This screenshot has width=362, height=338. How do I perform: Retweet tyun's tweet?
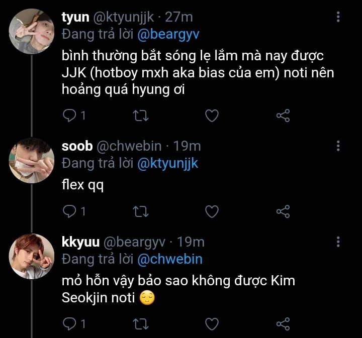click(x=141, y=116)
